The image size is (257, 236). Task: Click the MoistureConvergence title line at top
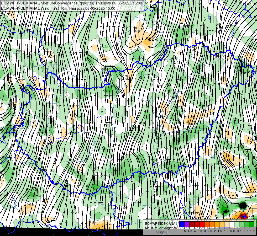point(71,3)
